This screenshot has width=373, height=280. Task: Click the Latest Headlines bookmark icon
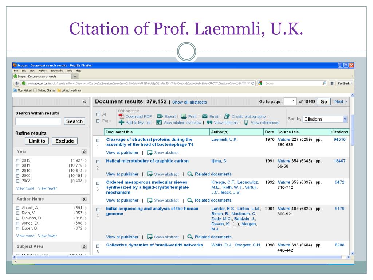click(x=59, y=90)
